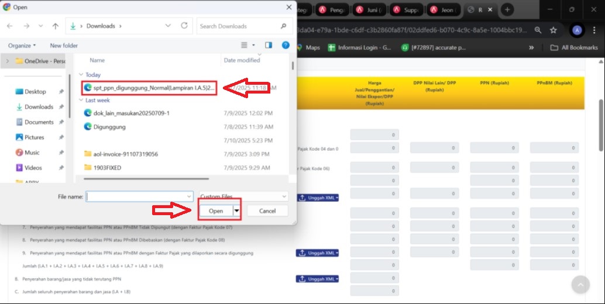Image resolution: width=605 pixels, height=304 pixels.
Task: Click the New folder button
Action: pyautogui.click(x=64, y=46)
